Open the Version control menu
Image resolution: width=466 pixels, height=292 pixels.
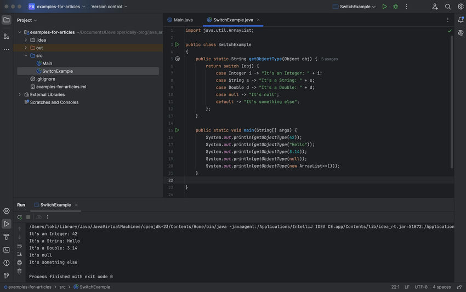tap(109, 7)
